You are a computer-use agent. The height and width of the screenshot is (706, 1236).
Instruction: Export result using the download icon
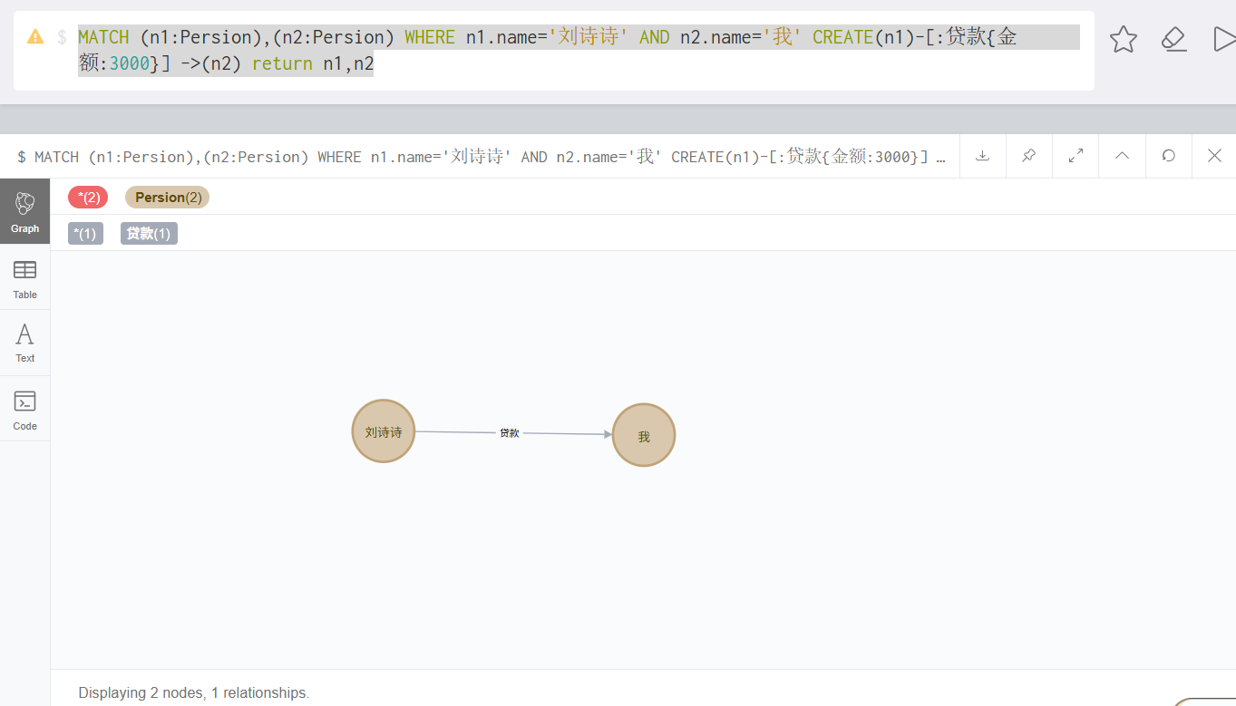982,156
